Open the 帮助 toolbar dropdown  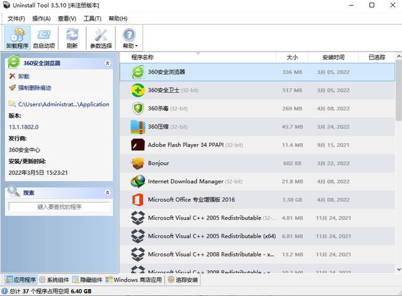[x=130, y=38]
